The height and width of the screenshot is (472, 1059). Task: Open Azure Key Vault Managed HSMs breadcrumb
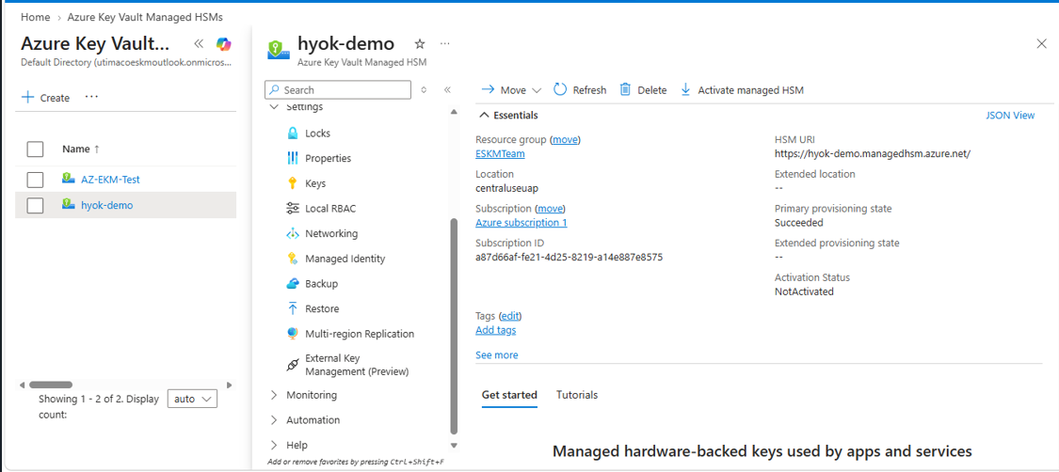point(145,17)
